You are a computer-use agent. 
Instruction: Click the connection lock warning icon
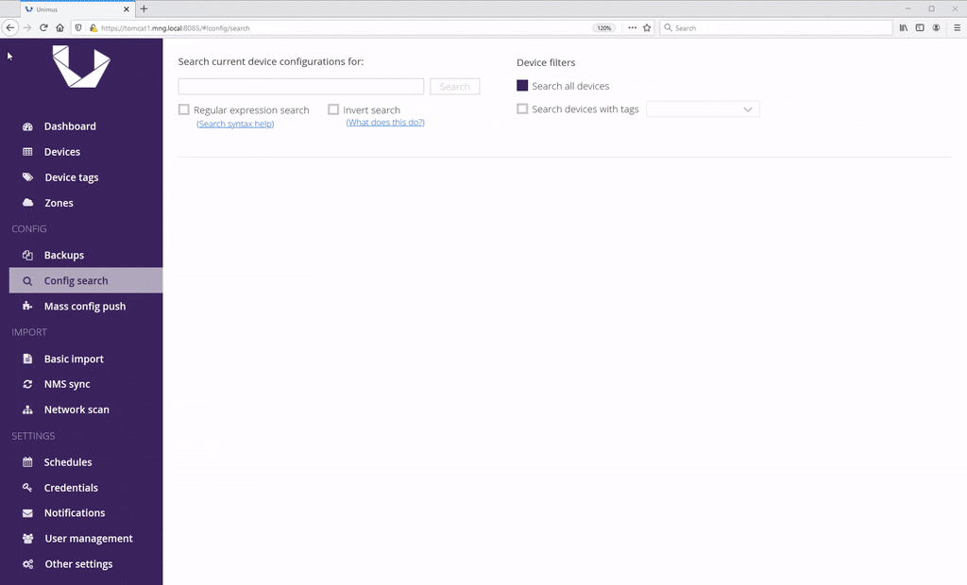click(x=93, y=27)
